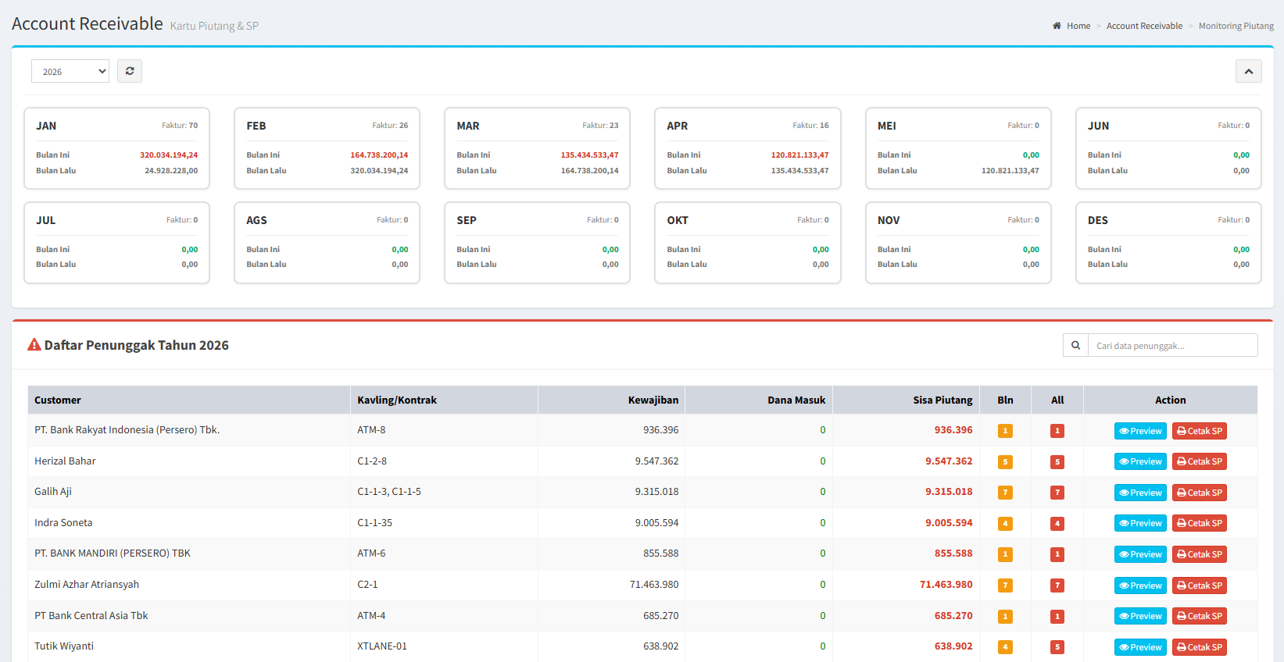Image resolution: width=1284 pixels, height=662 pixels.
Task: Click the search magnifier icon
Action: coord(1075,345)
